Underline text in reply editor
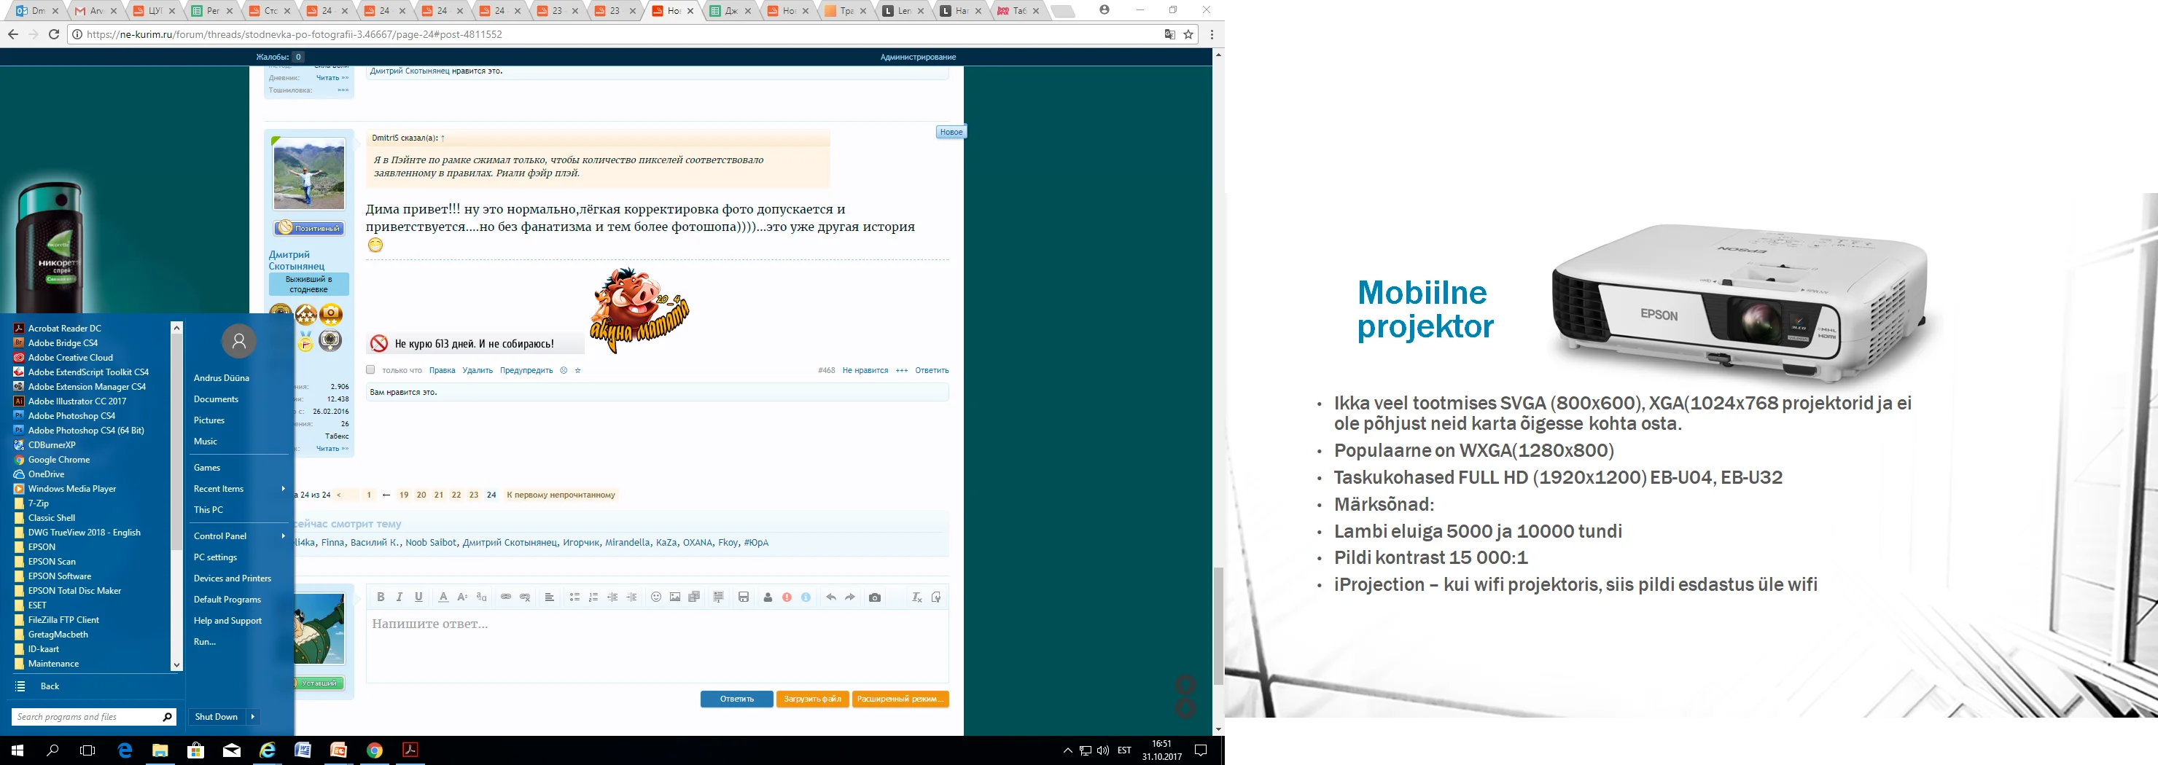 point(419,597)
